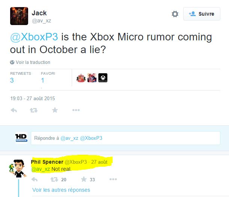Open Voir les autres réponses link
The image size is (229, 197).
(x=61, y=190)
